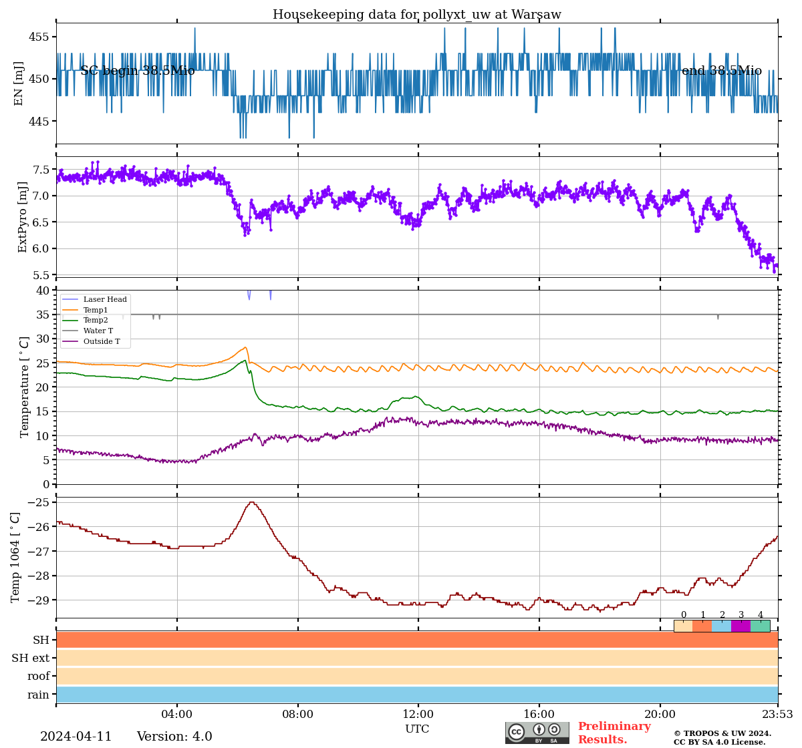
Task: Click the UTC axis label
Action: point(417,729)
